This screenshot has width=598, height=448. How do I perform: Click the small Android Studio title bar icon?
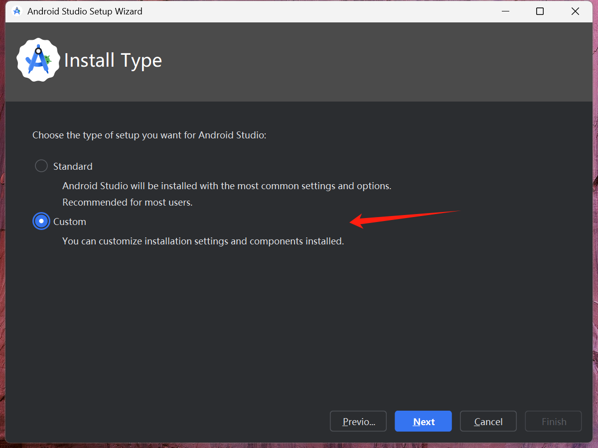17,11
